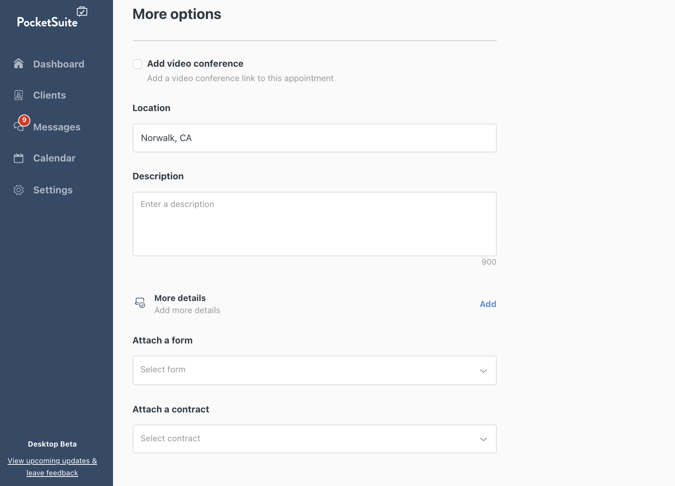Click Add next to More details
675x486 pixels.
point(488,304)
